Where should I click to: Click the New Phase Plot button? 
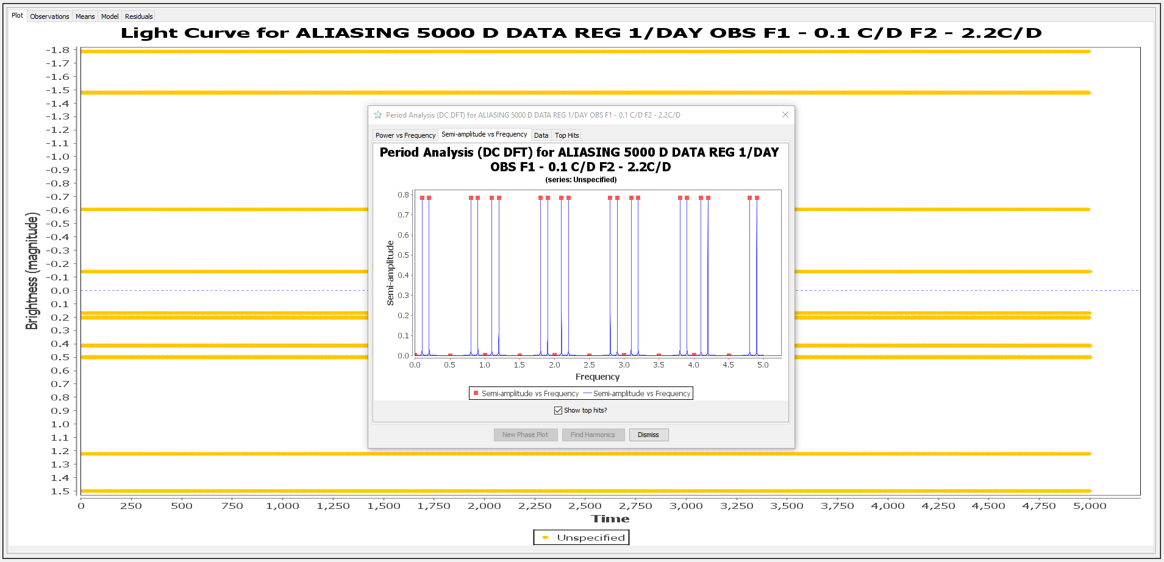(x=525, y=435)
